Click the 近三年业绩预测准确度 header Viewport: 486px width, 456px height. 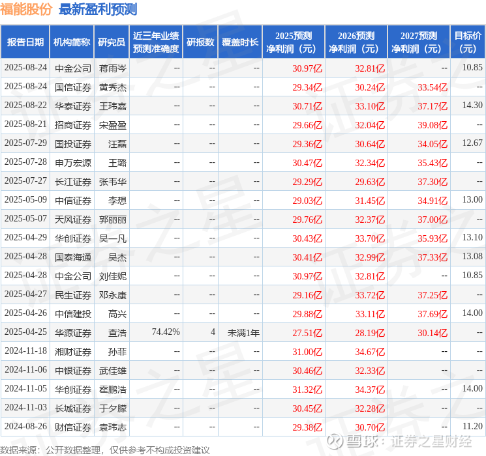(x=156, y=42)
